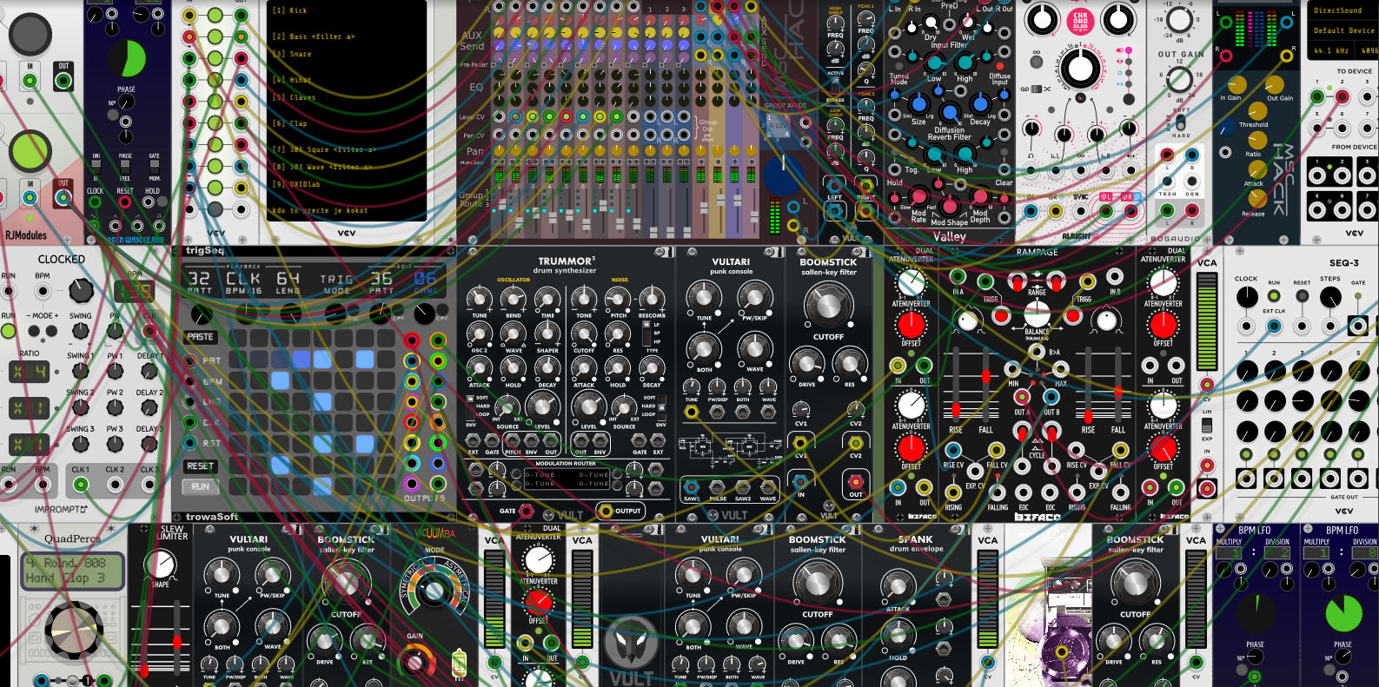Click the upper dual-atenuverter red OFFSET knob left of Rampage

click(911, 325)
